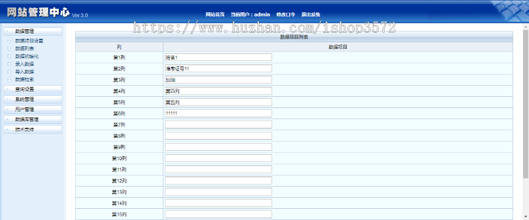Click the empty 第12列 input field
The height and width of the screenshot is (220, 529).
point(218,181)
